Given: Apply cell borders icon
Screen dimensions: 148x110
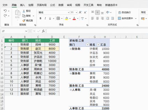Looking at the screenshot, I should click(58, 18).
